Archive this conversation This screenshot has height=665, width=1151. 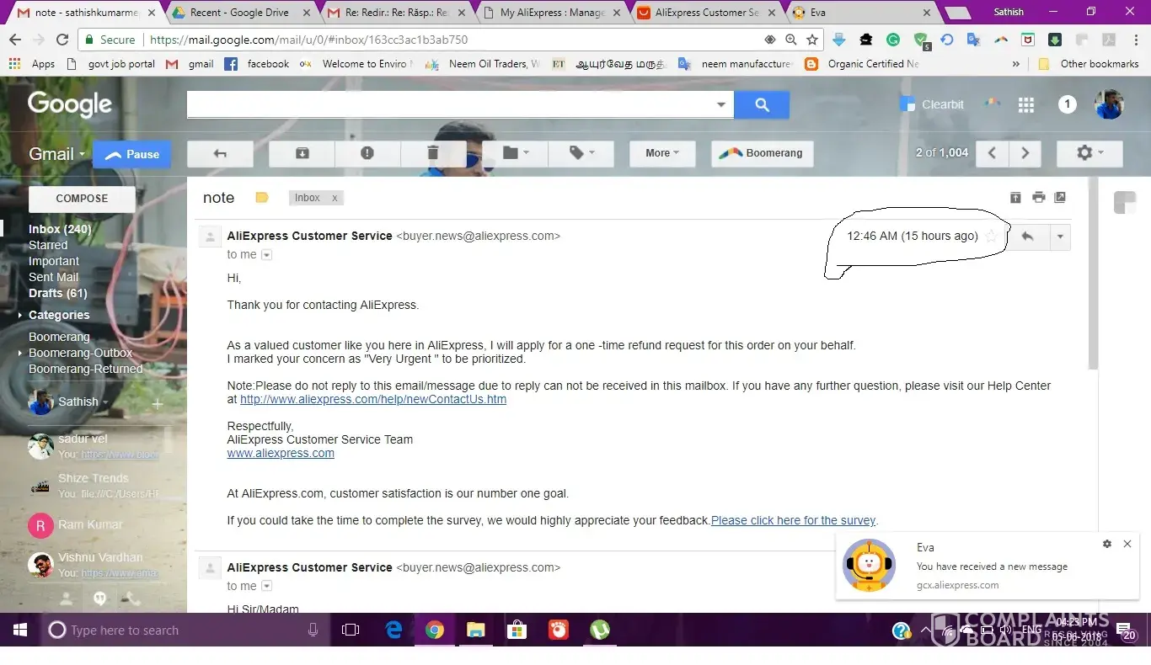pyautogui.click(x=302, y=153)
